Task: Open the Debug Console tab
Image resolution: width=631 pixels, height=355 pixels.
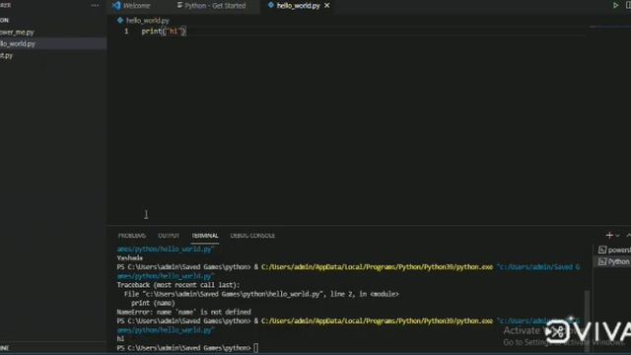Action: (x=252, y=236)
